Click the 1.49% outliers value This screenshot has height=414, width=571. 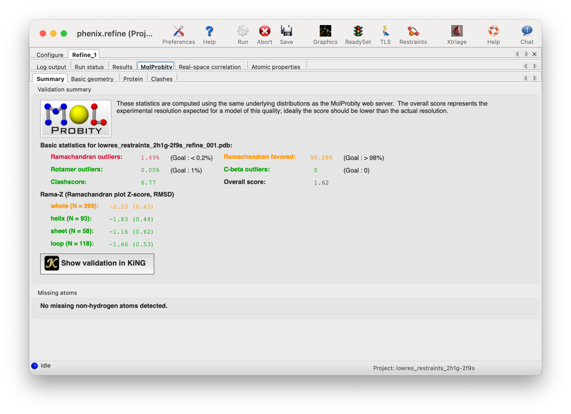(x=150, y=158)
